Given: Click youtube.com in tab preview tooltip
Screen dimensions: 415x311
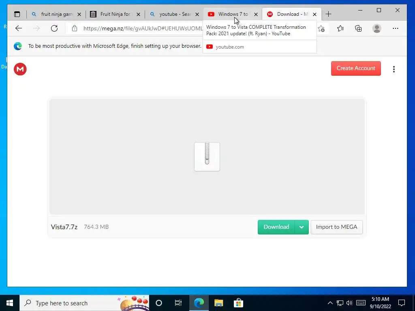Looking at the screenshot, I should [230, 47].
